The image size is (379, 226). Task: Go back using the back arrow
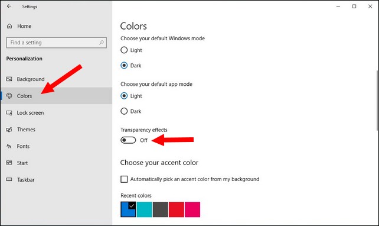[x=9, y=7]
